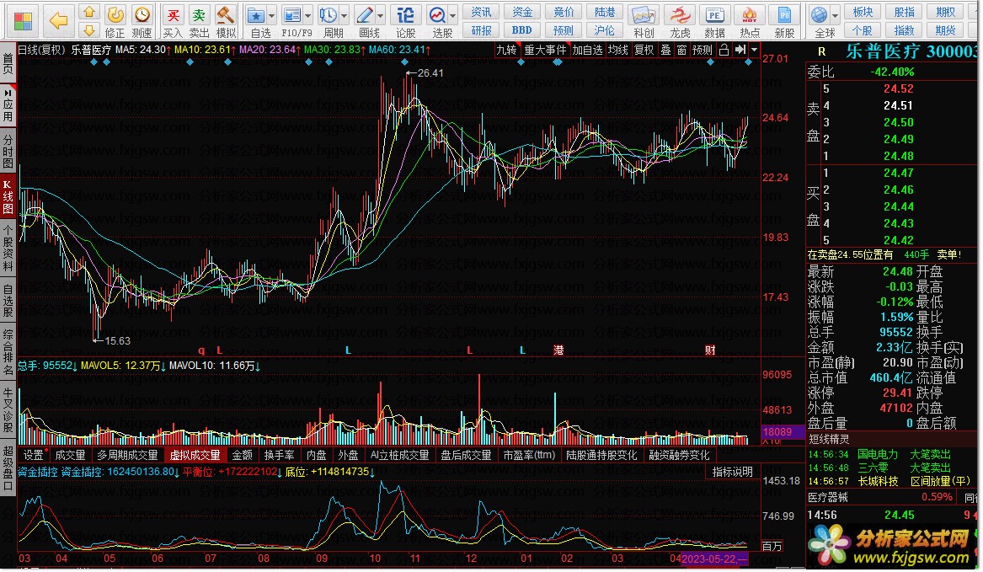Open the 模拟 gavel simulation icon

click(225, 15)
